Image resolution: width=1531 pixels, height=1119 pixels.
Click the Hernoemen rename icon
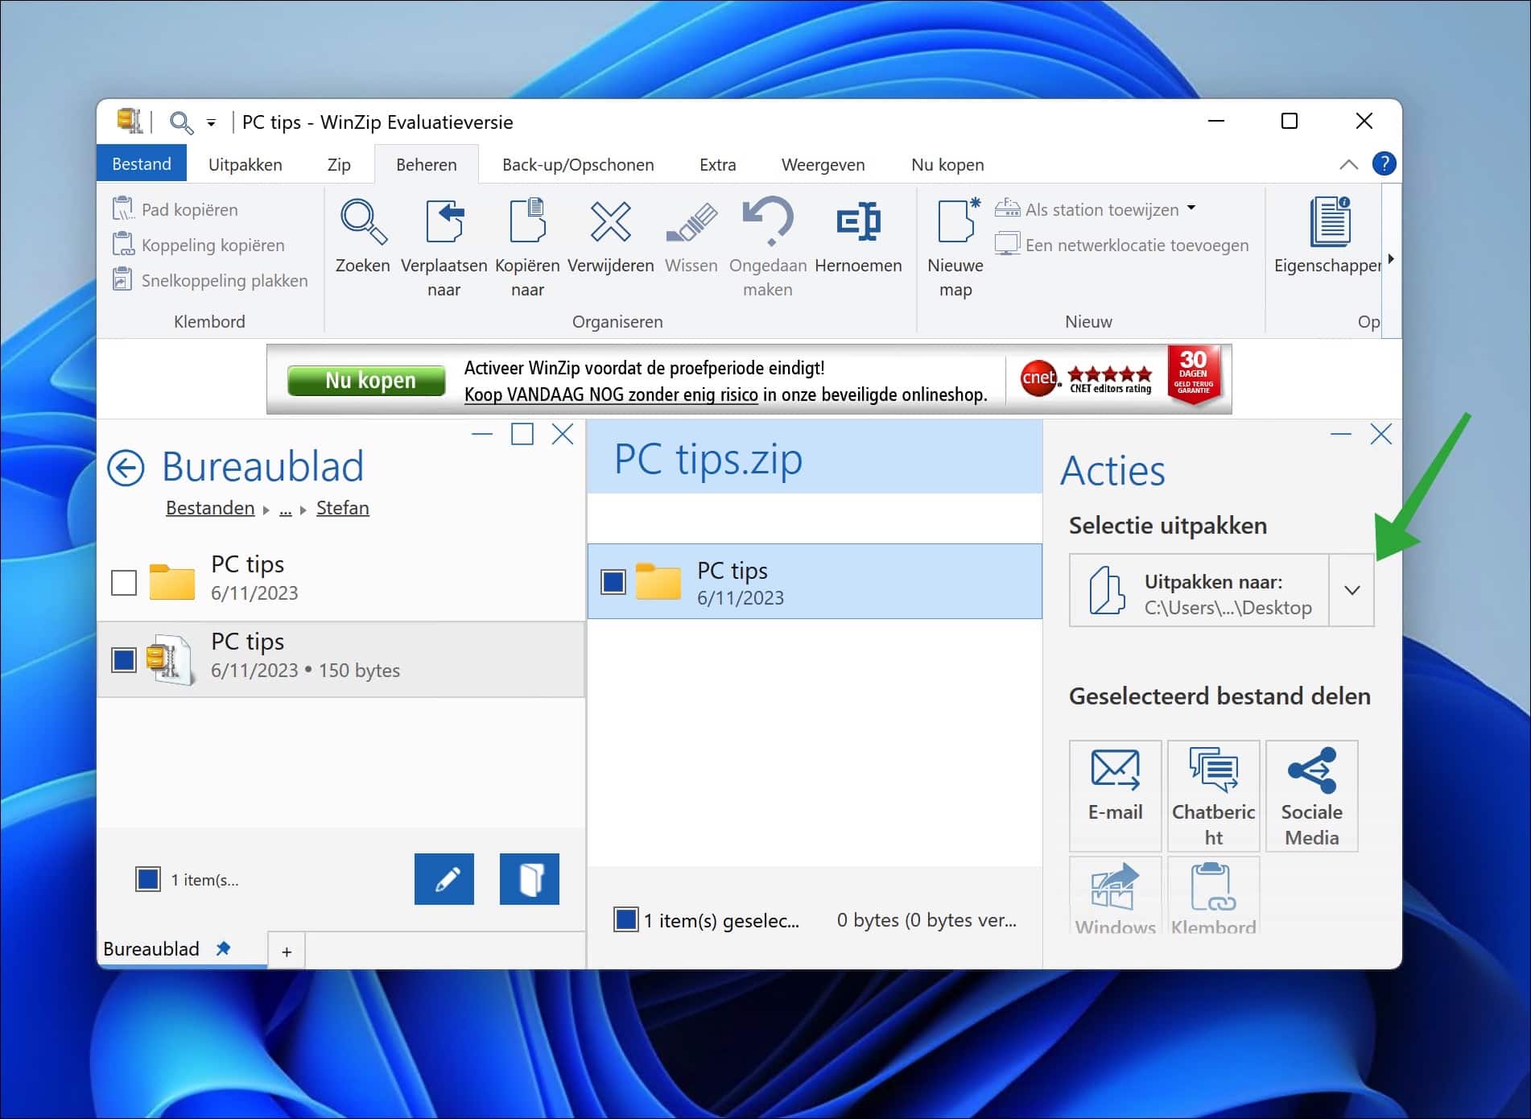pyautogui.click(x=858, y=221)
